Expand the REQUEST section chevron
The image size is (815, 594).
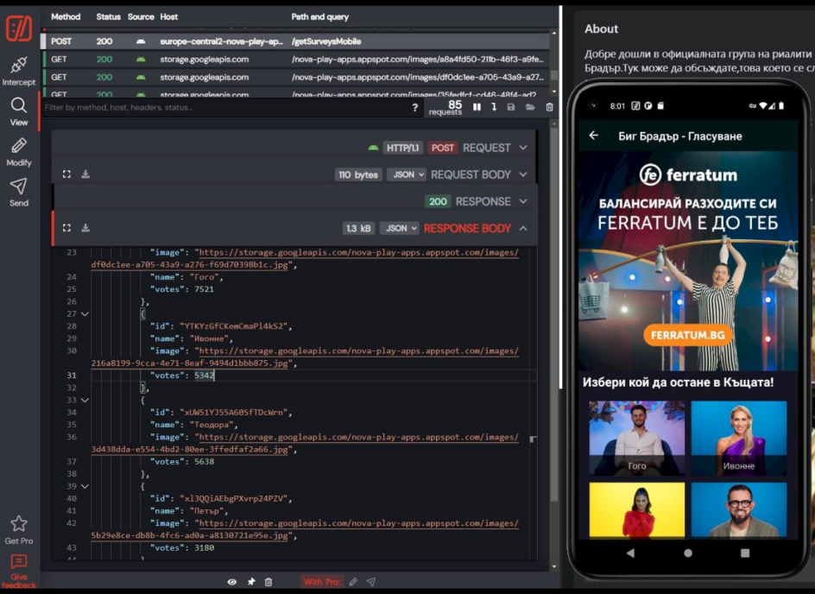point(523,148)
